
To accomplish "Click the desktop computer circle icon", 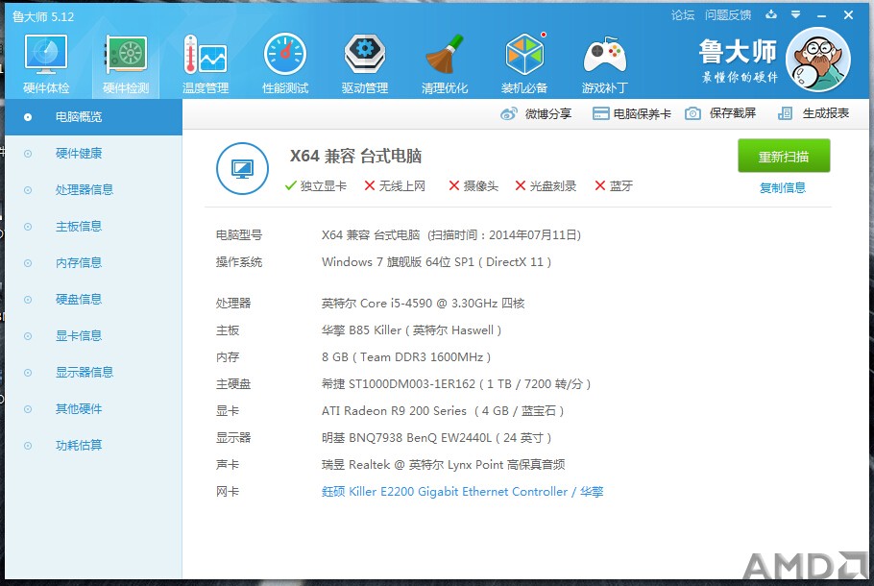I will 242,168.
